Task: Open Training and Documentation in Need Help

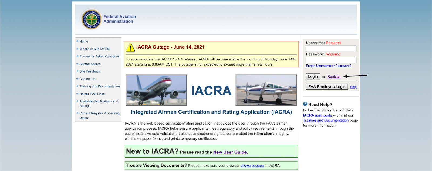Action: pos(326,120)
